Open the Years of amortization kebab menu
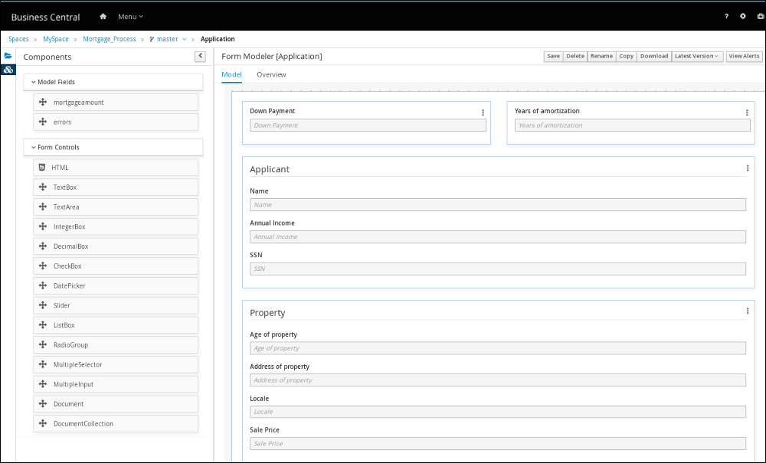 pos(747,112)
